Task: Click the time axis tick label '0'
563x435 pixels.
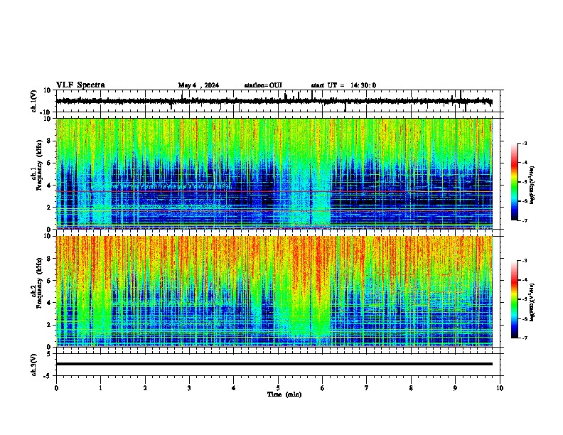Action: coord(56,388)
